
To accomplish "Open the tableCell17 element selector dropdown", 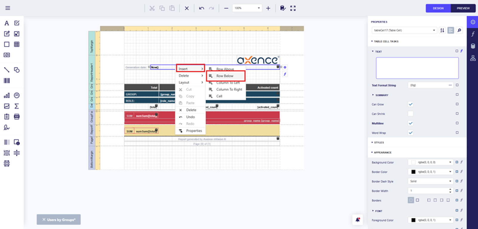I will click(434, 30).
